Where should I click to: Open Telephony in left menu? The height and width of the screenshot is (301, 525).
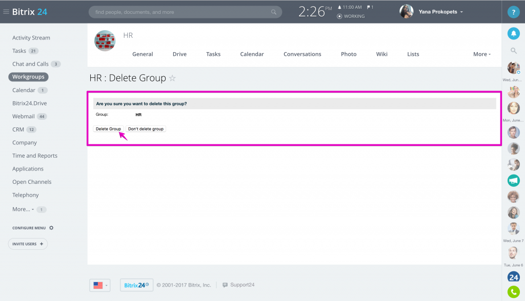(26, 195)
